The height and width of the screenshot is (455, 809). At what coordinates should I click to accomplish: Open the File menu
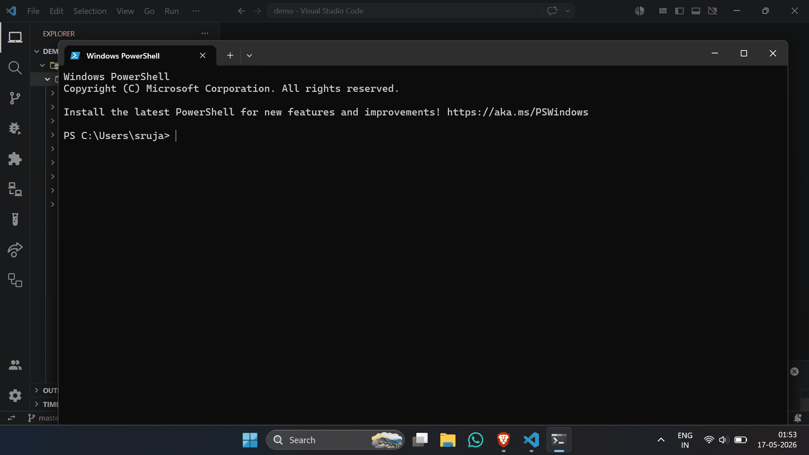(33, 11)
